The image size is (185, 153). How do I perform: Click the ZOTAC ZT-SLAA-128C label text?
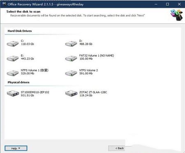click(93, 92)
